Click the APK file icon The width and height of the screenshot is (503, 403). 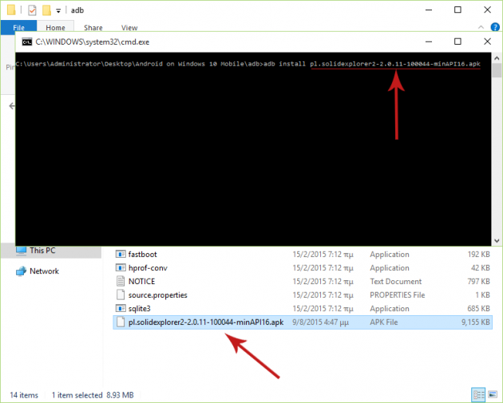point(121,322)
